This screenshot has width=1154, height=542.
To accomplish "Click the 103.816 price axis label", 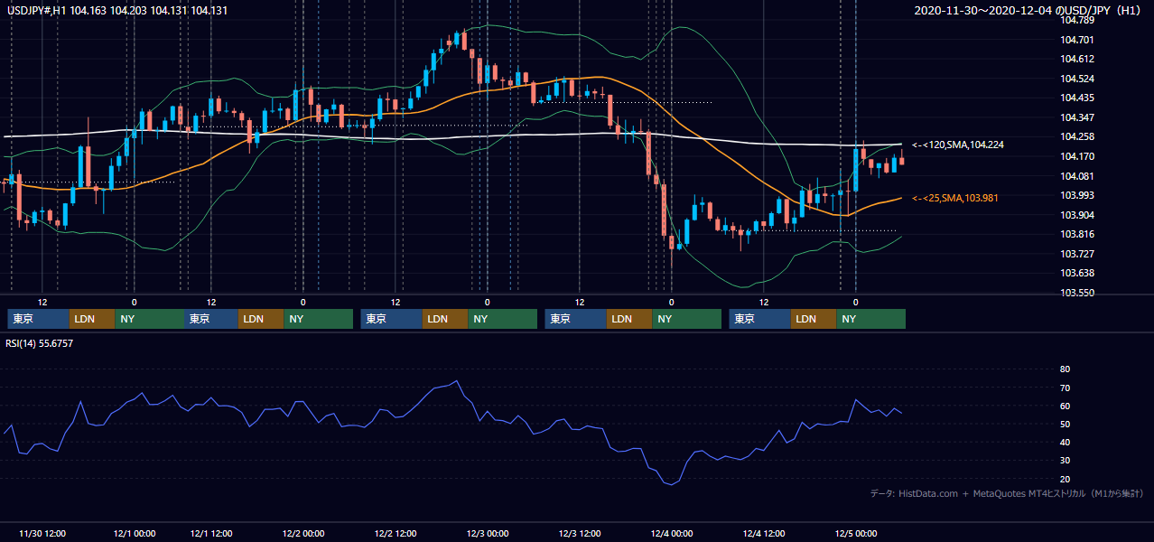I will 1077,234.
